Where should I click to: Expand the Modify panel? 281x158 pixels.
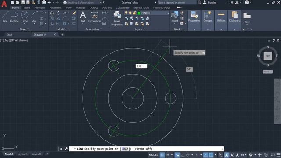[x=63, y=29]
